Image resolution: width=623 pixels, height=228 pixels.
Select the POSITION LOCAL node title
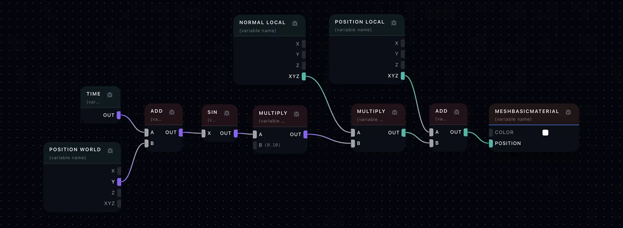click(359, 22)
